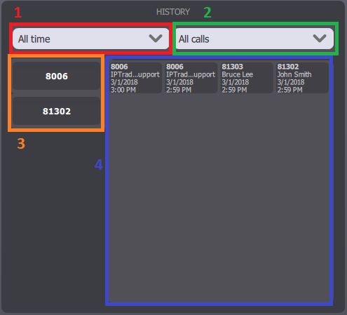
Task: Click the chevron arrow on All calls
Action: (320, 39)
